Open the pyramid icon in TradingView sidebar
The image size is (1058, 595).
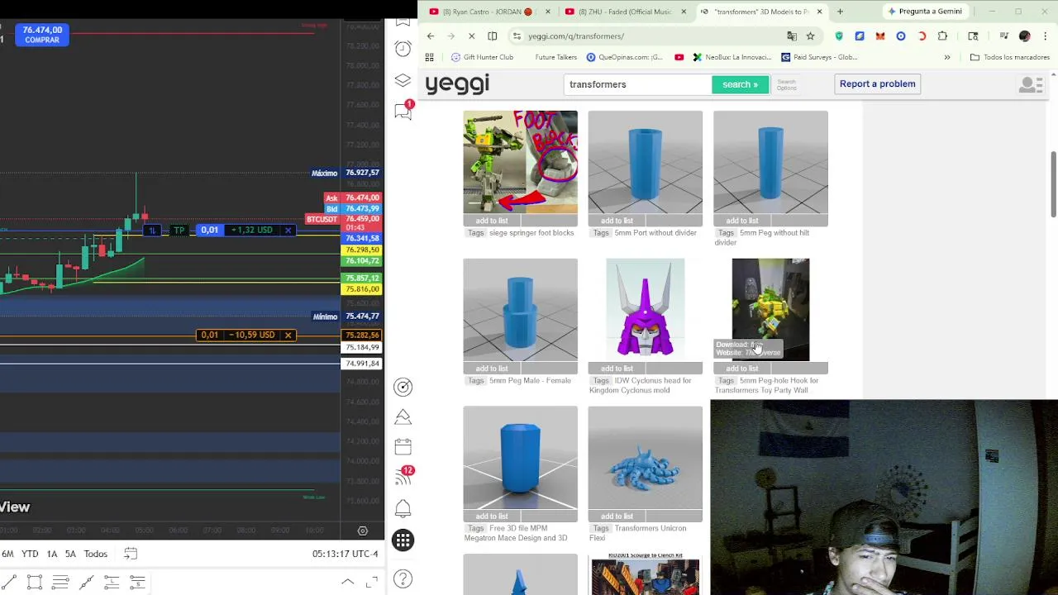[x=403, y=416]
